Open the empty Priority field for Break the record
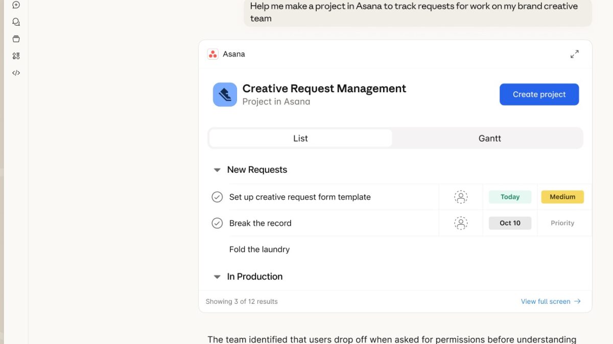The width and height of the screenshot is (613, 344). [x=562, y=223]
